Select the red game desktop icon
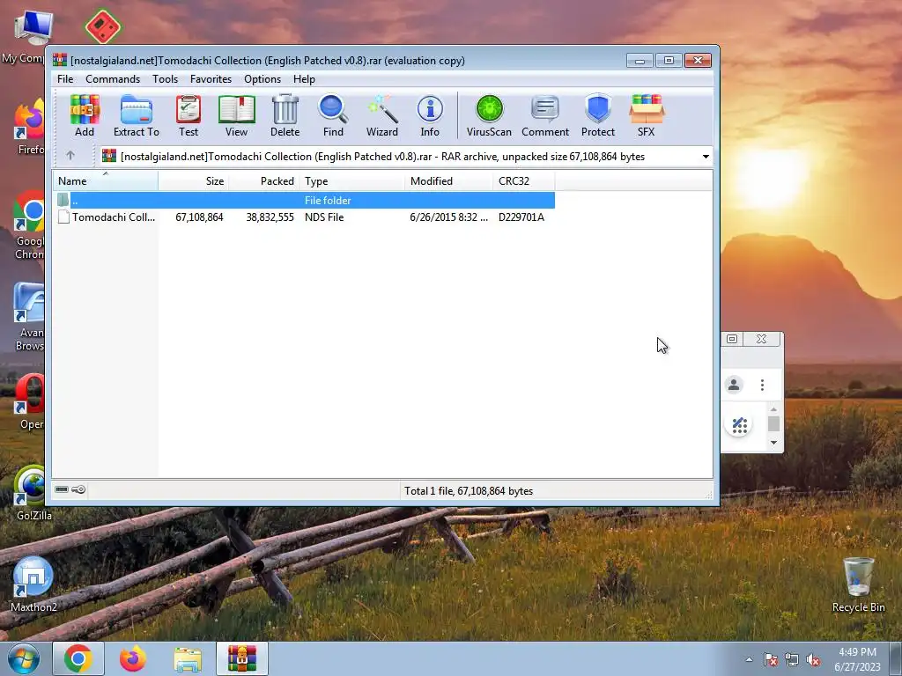 tap(102, 26)
